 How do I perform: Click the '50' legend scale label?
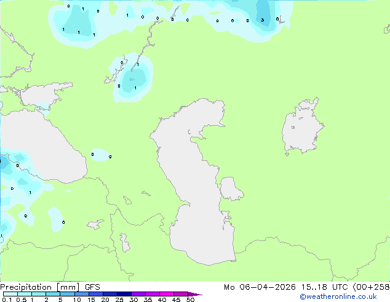point(190,300)
